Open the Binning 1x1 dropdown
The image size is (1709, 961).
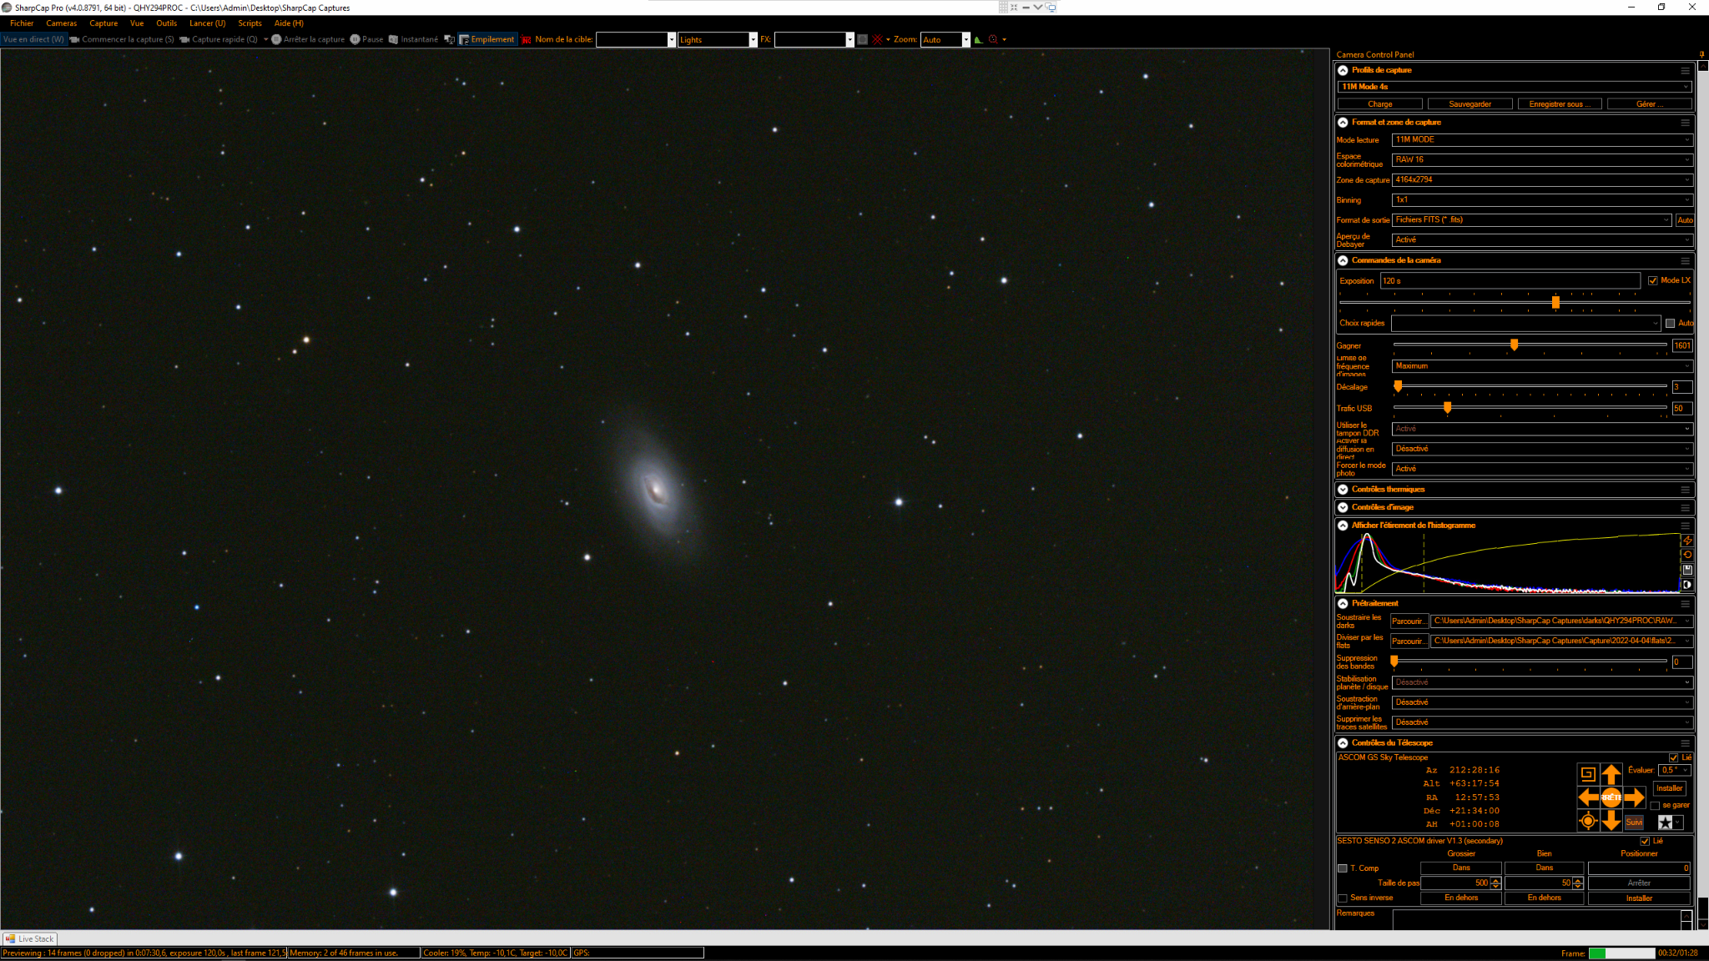1542,200
